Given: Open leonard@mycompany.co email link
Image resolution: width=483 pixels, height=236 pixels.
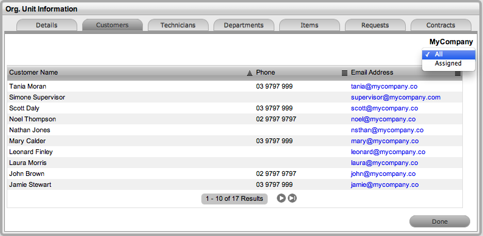Looking at the screenshot, I should click(x=388, y=152).
